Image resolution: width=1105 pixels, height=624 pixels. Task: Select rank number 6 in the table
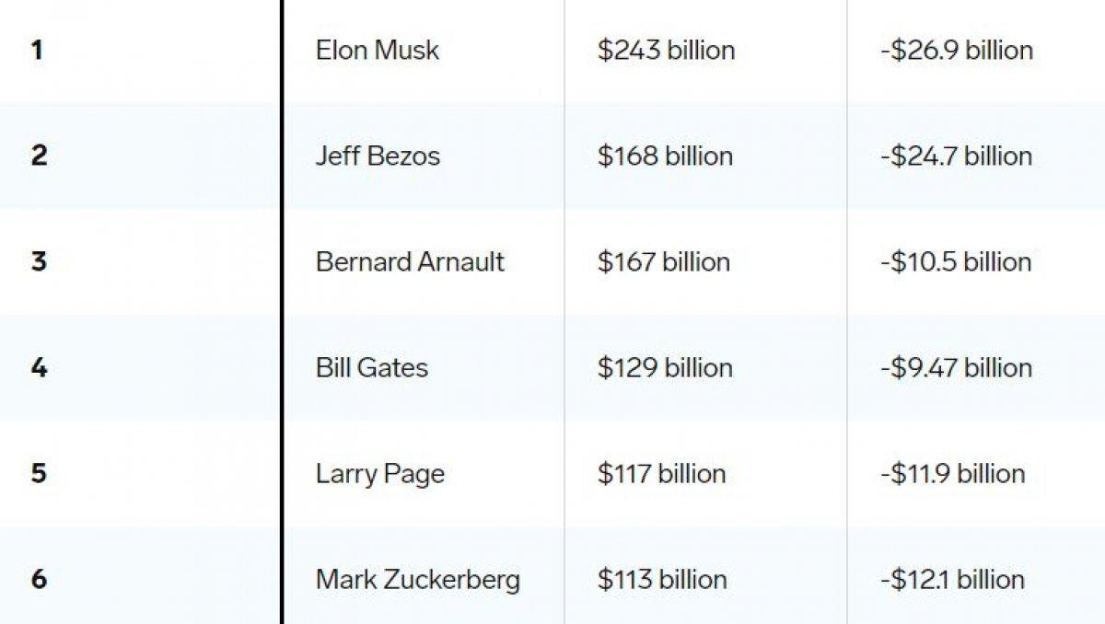38,580
